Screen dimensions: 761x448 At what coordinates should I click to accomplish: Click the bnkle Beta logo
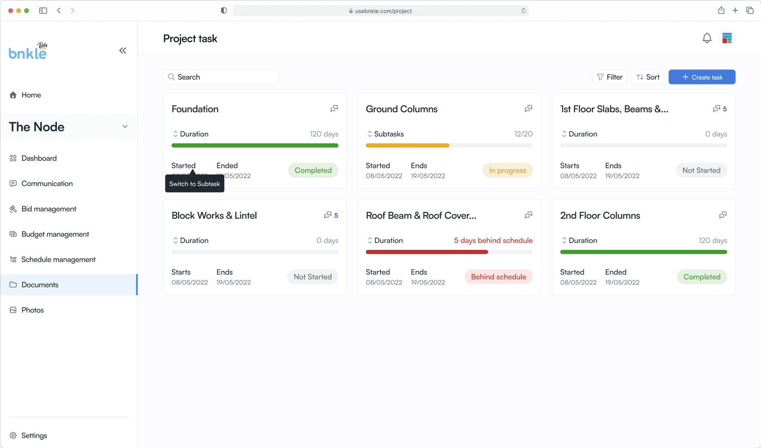coord(28,51)
